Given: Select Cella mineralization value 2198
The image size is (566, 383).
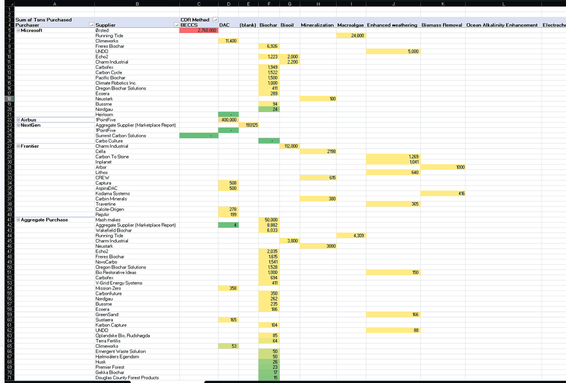Looking at the screenshot, I should [318, 151].
